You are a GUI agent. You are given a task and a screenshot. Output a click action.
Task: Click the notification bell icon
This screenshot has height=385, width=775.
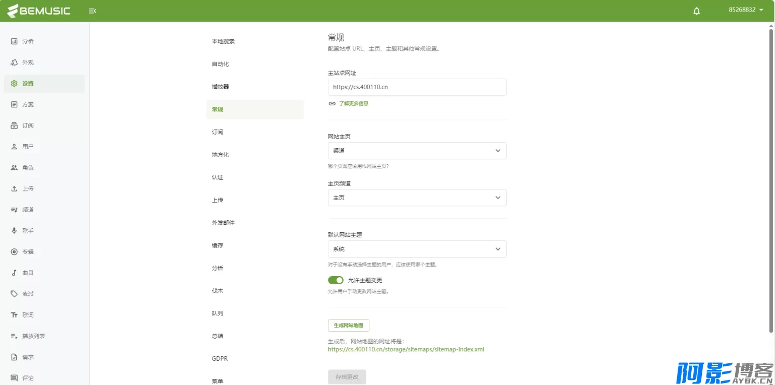click(697, 11)
